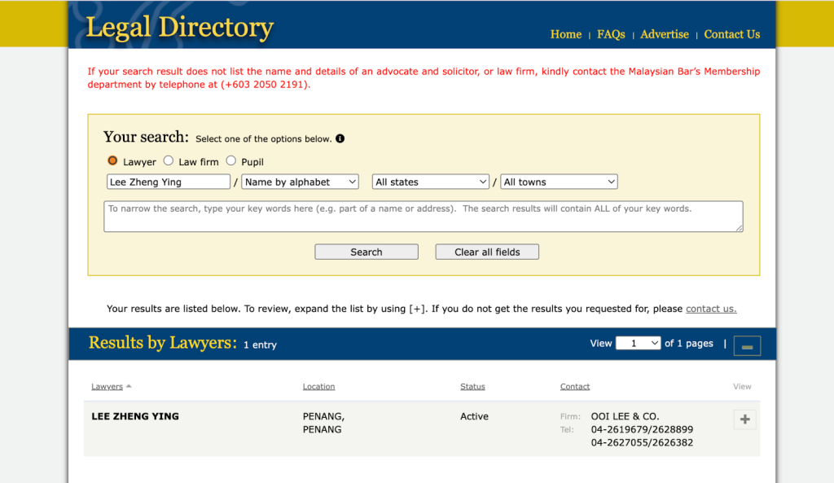Click the LEE ZHENG YING result name

[x=135, y=416]
